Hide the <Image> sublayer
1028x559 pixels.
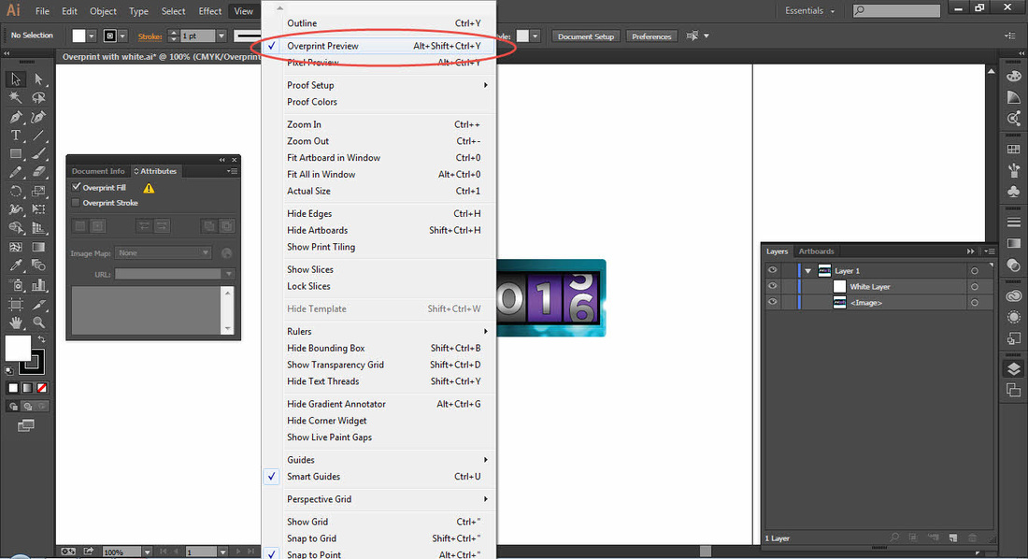(x=772, y=302)
